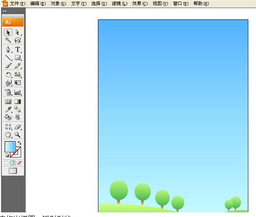Viewport: 256px width, 217px height.
Task: Open the 对象(O) menu
Action: [58, 4]
